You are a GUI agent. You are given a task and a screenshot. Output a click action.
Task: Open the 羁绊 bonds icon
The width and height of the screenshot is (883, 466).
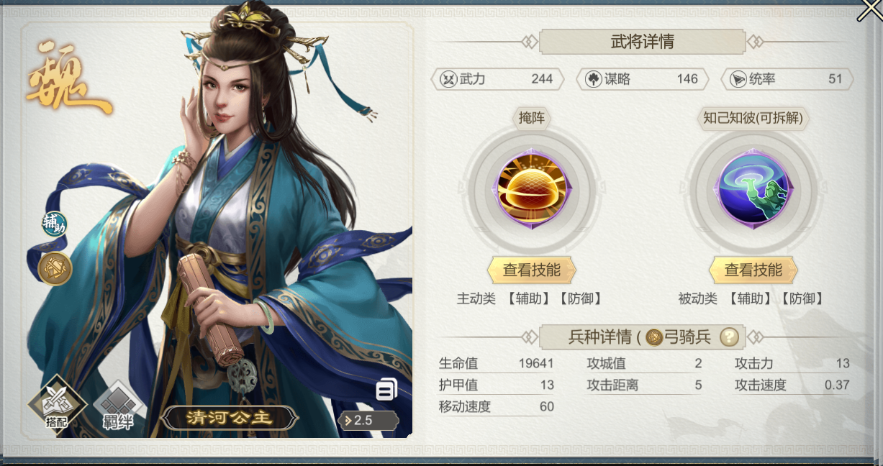point(117,406)
